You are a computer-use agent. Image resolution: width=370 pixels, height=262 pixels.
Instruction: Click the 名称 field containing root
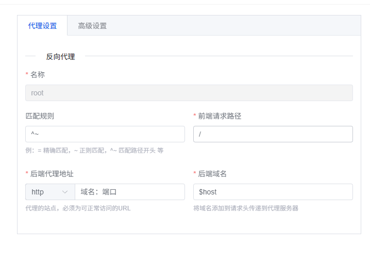pyautogui.click(x=189, y=93)
